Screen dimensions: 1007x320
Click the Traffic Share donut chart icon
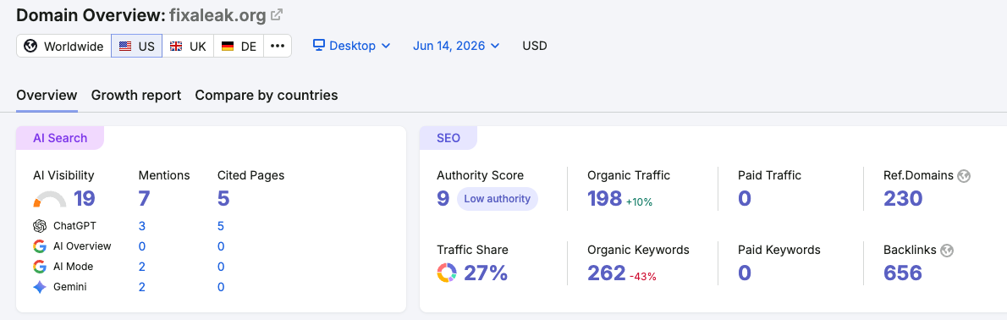[x=447, y=273]
